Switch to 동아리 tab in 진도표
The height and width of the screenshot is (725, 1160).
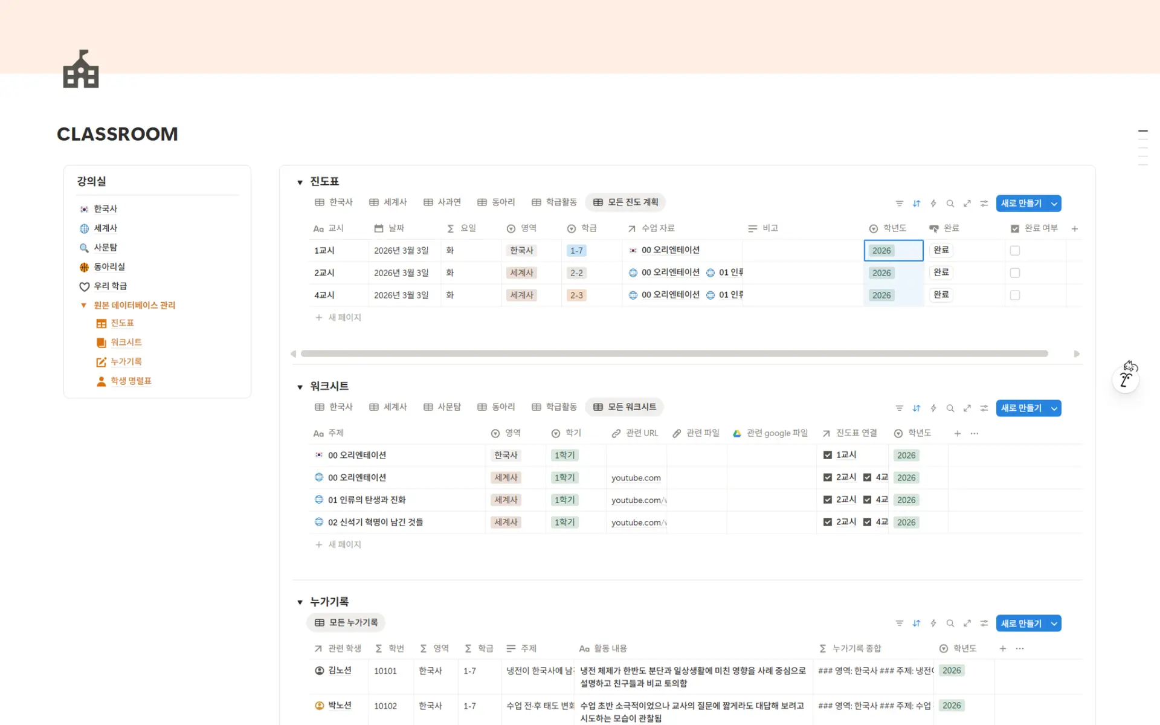(496, 202)
